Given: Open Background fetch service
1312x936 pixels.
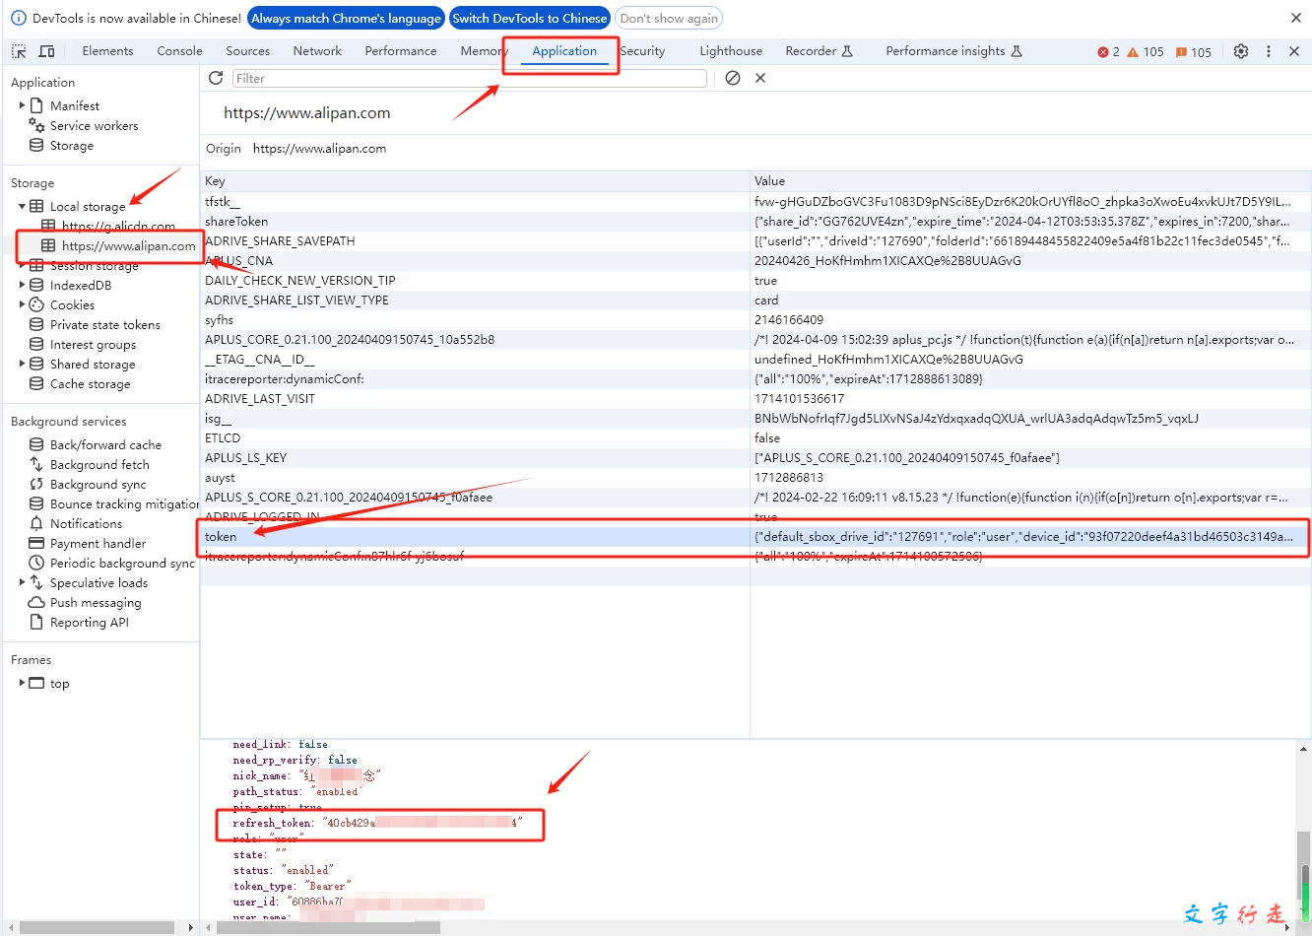Looking at the screenshot, I should 99,464.
